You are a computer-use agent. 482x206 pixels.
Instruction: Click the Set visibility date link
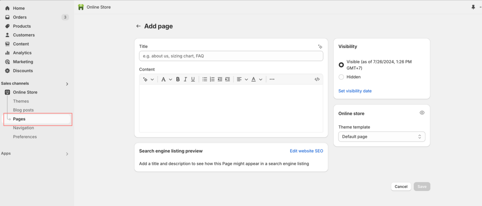point(355,91)
